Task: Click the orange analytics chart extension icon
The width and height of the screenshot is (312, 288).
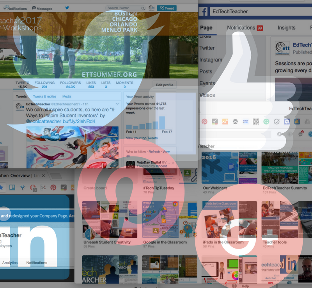Action: [225, 121]
